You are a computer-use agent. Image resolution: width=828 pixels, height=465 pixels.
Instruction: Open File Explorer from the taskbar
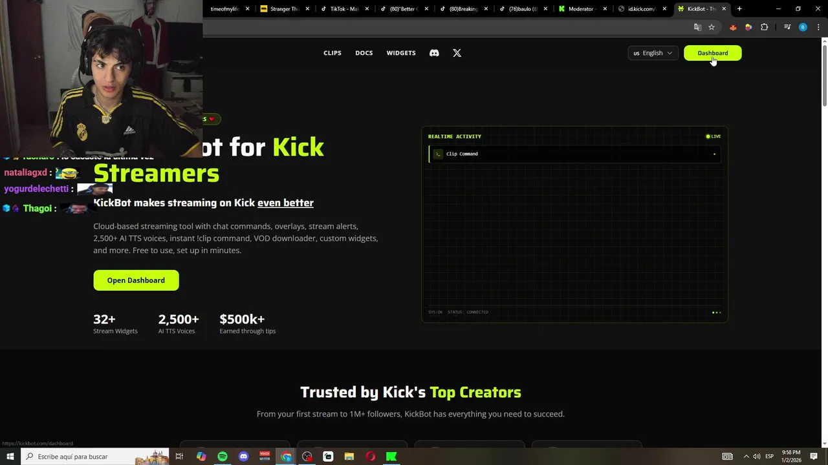coord(349,457)
